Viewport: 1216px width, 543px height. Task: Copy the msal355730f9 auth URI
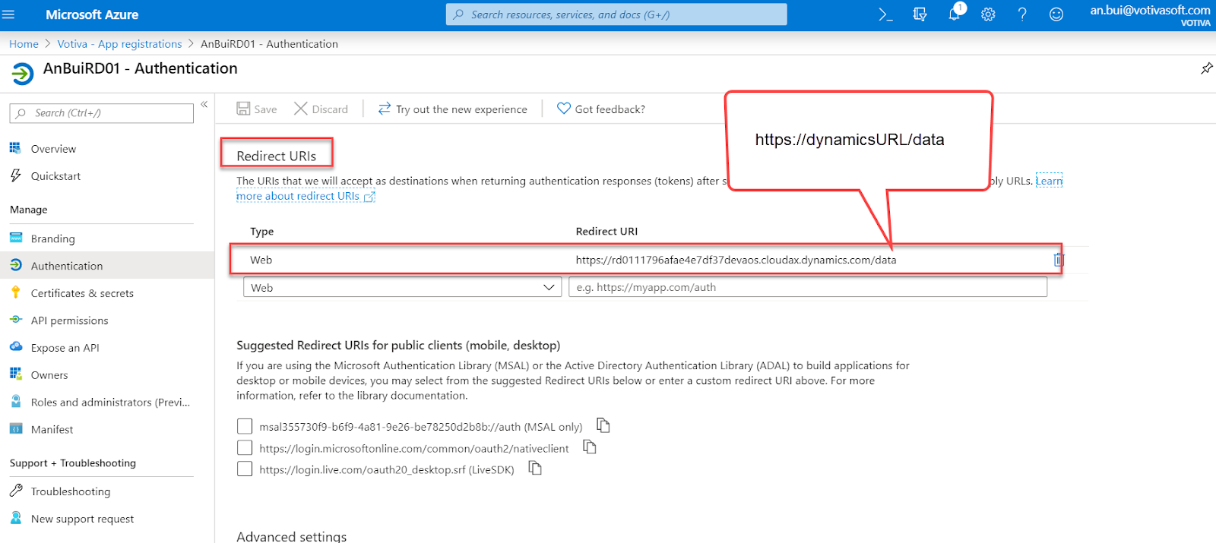603,425
